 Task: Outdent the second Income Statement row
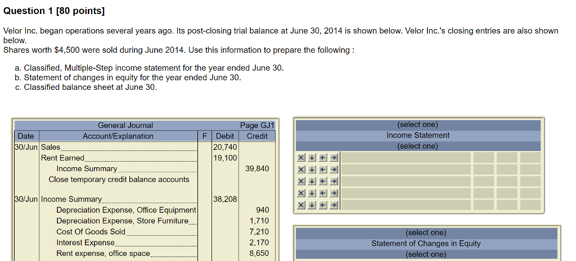click(x=322, y=170)
